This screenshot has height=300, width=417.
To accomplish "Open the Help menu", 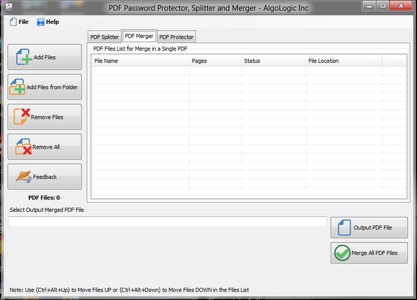I will tap(48, 22).
